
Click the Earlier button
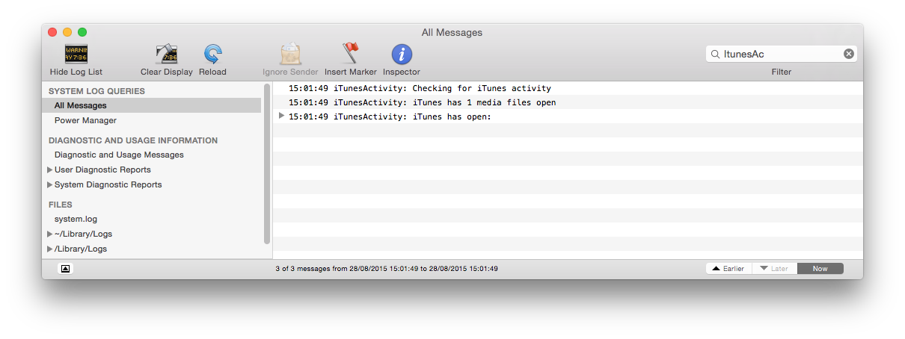coord(728,269)
